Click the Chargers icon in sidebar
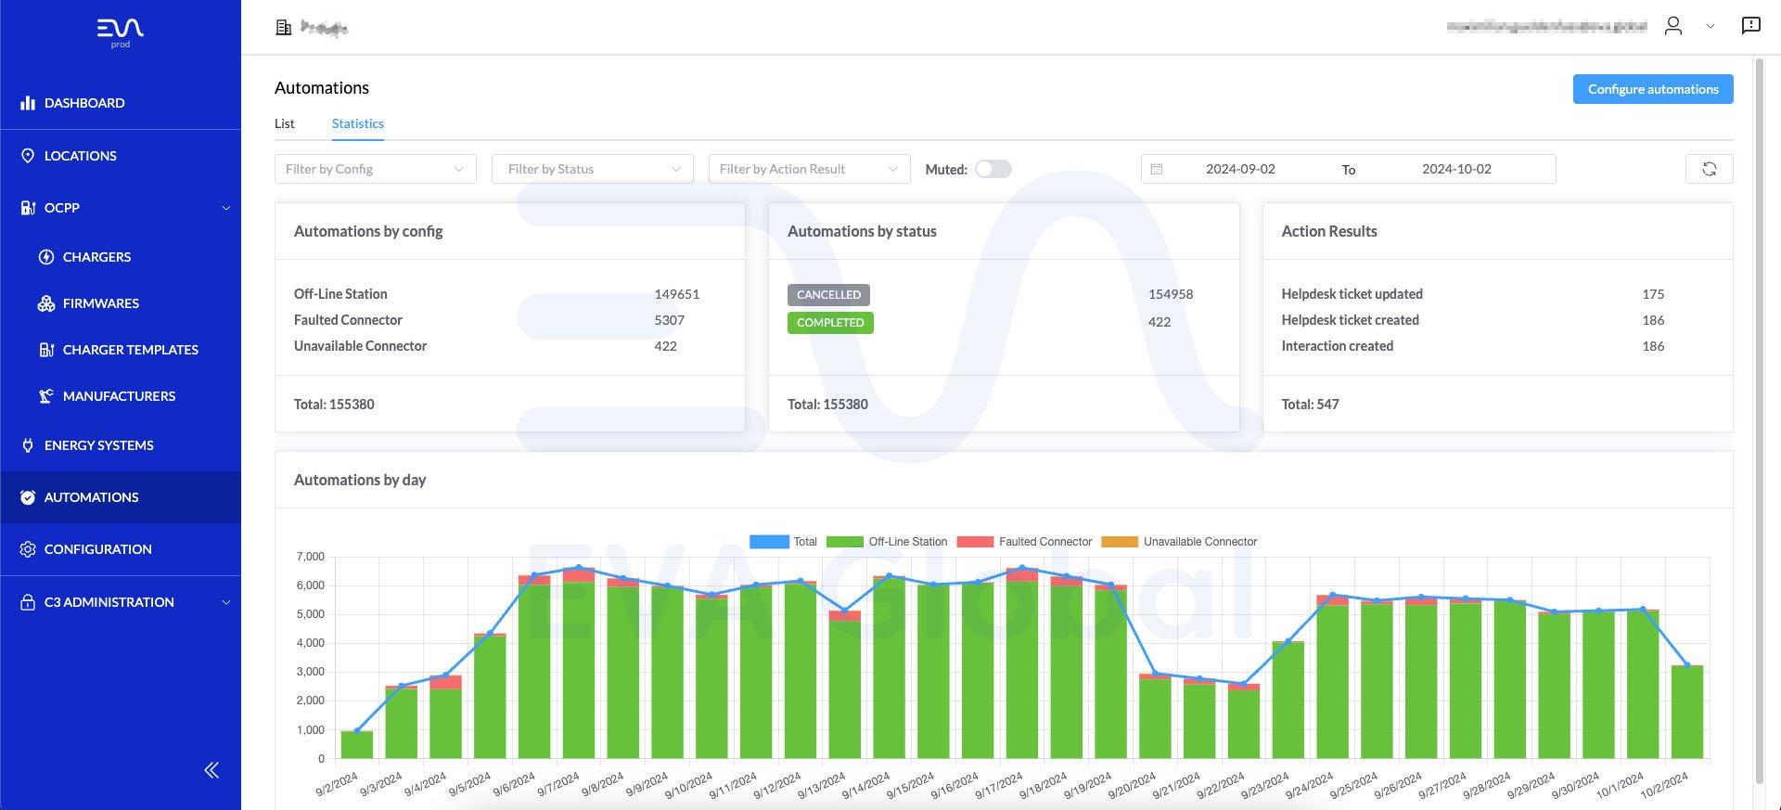Screen dimensions: 1781x810 46,257
